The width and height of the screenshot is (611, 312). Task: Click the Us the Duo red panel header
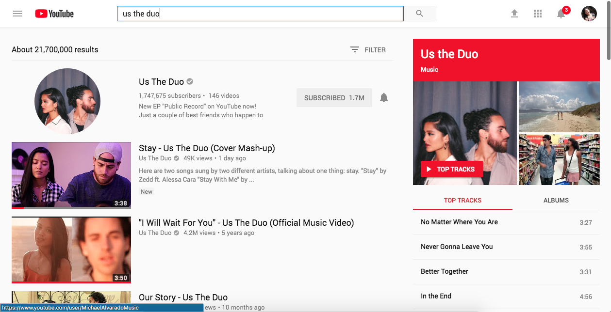[x=506, y=60]
